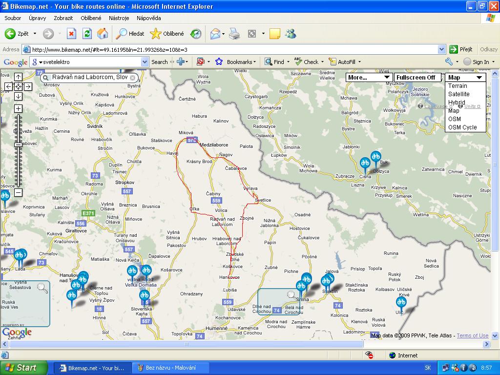Pan the map up with the arrow button
Image resolution: width=500 pixels, height=375 pixels.
pos(18,77)
